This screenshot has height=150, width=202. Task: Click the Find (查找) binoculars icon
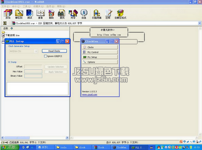click(62, 14)
